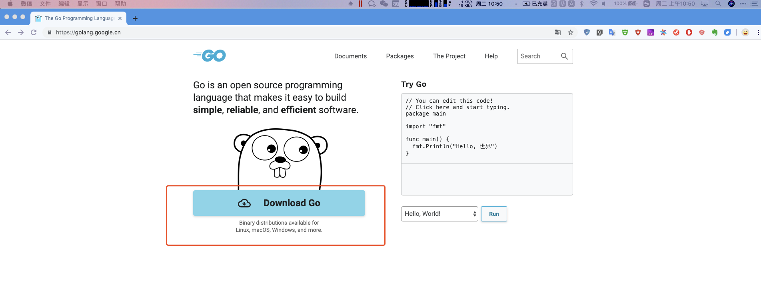
Task: Open the 微信 app menu
Action: point(26,4)
